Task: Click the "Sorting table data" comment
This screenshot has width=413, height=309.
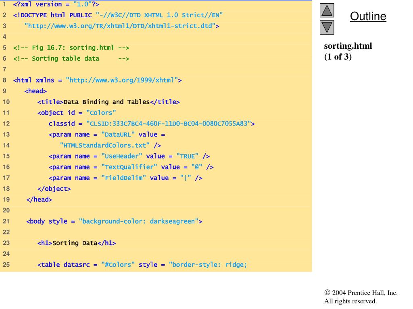Action: (x=71, y=59)
